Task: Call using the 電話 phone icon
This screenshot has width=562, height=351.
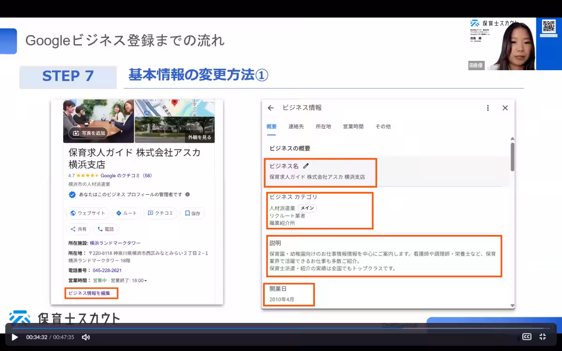Action: (x=100, y=229)
